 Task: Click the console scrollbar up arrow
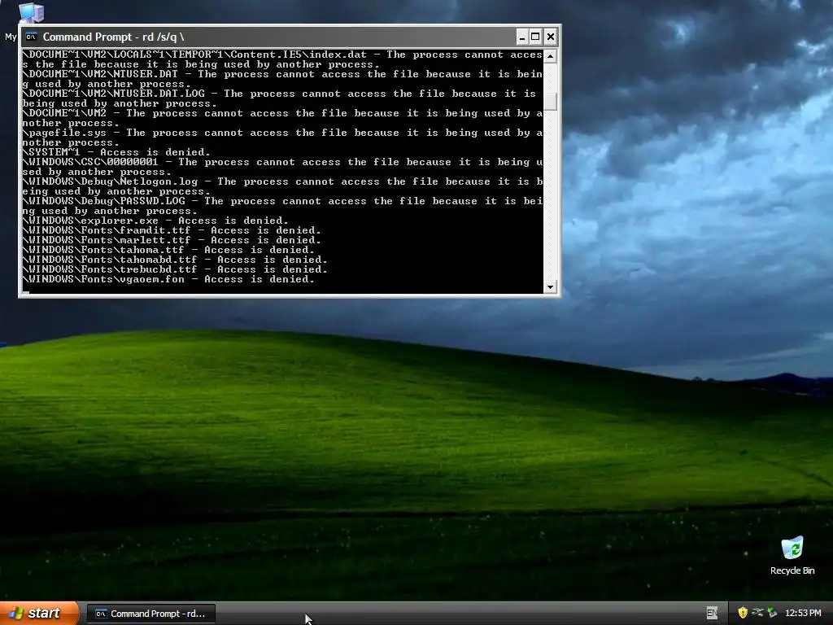(551, 56)
